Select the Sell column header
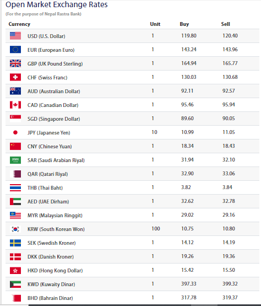 click(x=225, y=24)
